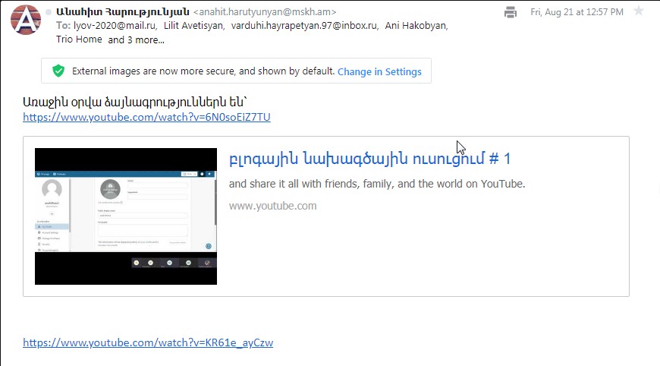Click the www.youtube.com source text in preview card
The image size is (660, 366).
point(272,206)
